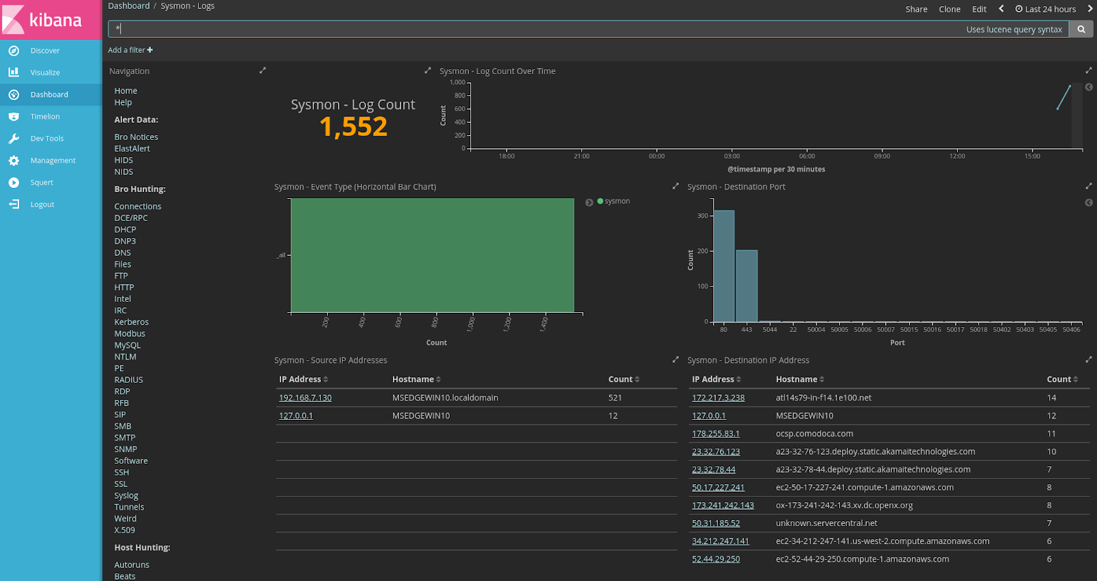Maximize the Destination Port panel
This screenshot has width=1097, height=581.
click(1089, 187)
